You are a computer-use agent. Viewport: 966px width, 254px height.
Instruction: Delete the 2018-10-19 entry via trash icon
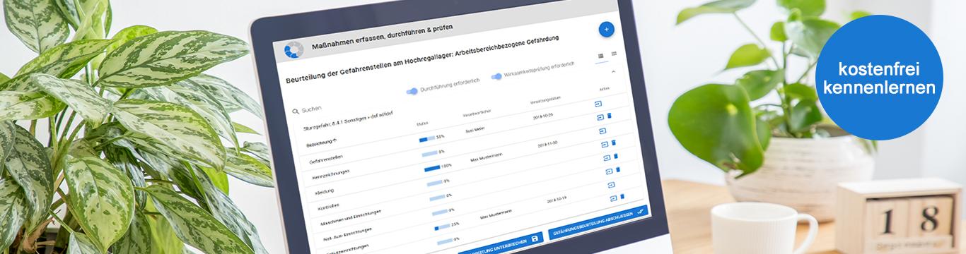(x=622, y=196)
